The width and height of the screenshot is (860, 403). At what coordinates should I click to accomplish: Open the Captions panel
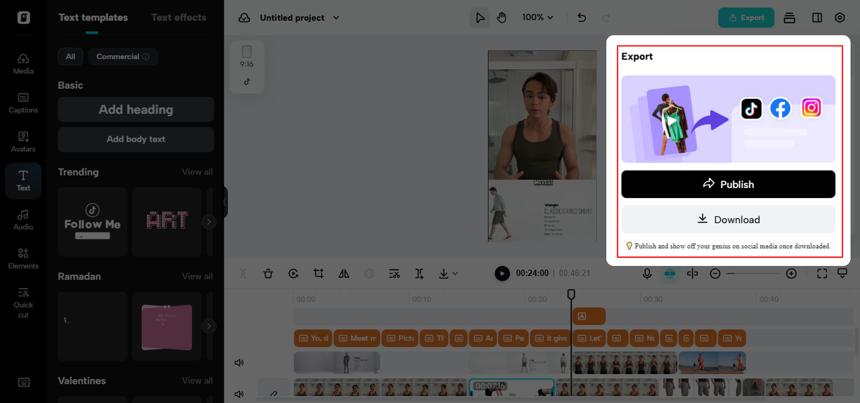[24, 102]
